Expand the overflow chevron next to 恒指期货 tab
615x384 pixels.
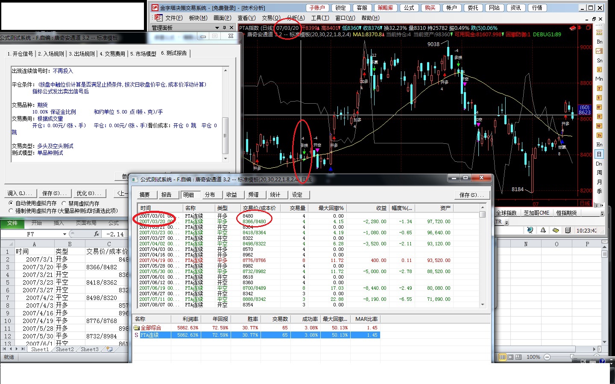coord(602,213)
